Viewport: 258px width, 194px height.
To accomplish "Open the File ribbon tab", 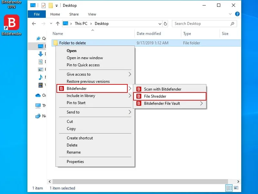I will [x=37, y=14].
